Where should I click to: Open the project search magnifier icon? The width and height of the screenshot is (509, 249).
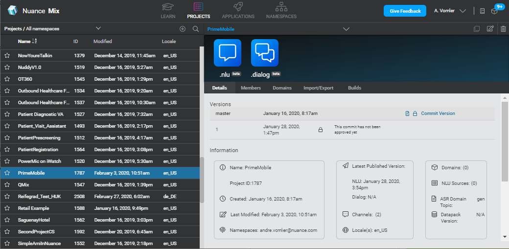(x=196, y=29)
